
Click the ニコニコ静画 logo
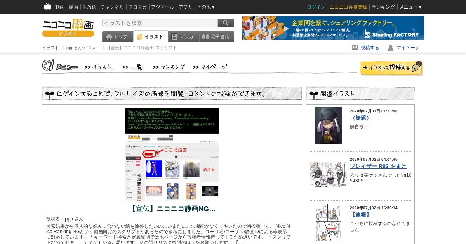pyautogui.click(x=68, y=27)
